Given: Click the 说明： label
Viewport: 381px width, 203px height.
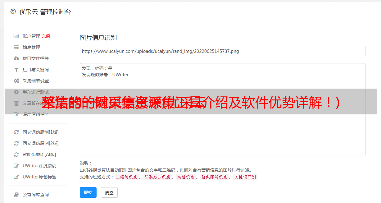Looking at the screenshot, I should coord(86,163).
